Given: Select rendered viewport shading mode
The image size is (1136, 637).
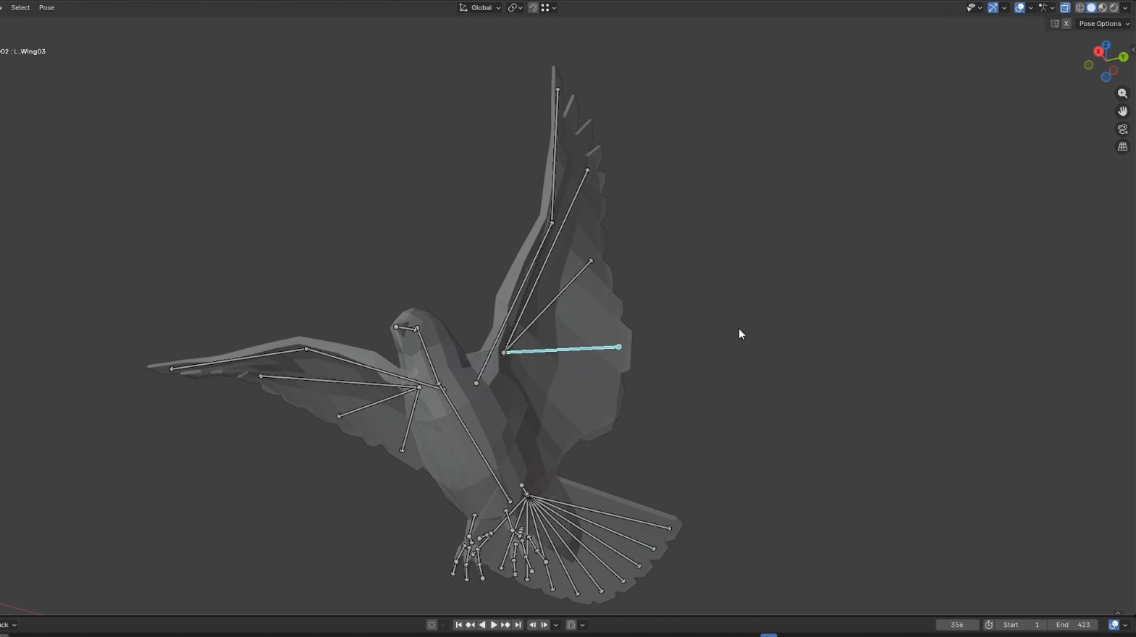Looking at the screenshot, I should [x=1114, y=8].
